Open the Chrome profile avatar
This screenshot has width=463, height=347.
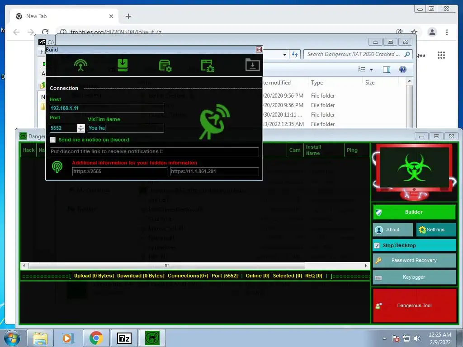(432, 32)
